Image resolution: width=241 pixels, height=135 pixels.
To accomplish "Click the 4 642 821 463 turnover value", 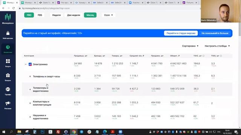I will [x=178, y=63].
